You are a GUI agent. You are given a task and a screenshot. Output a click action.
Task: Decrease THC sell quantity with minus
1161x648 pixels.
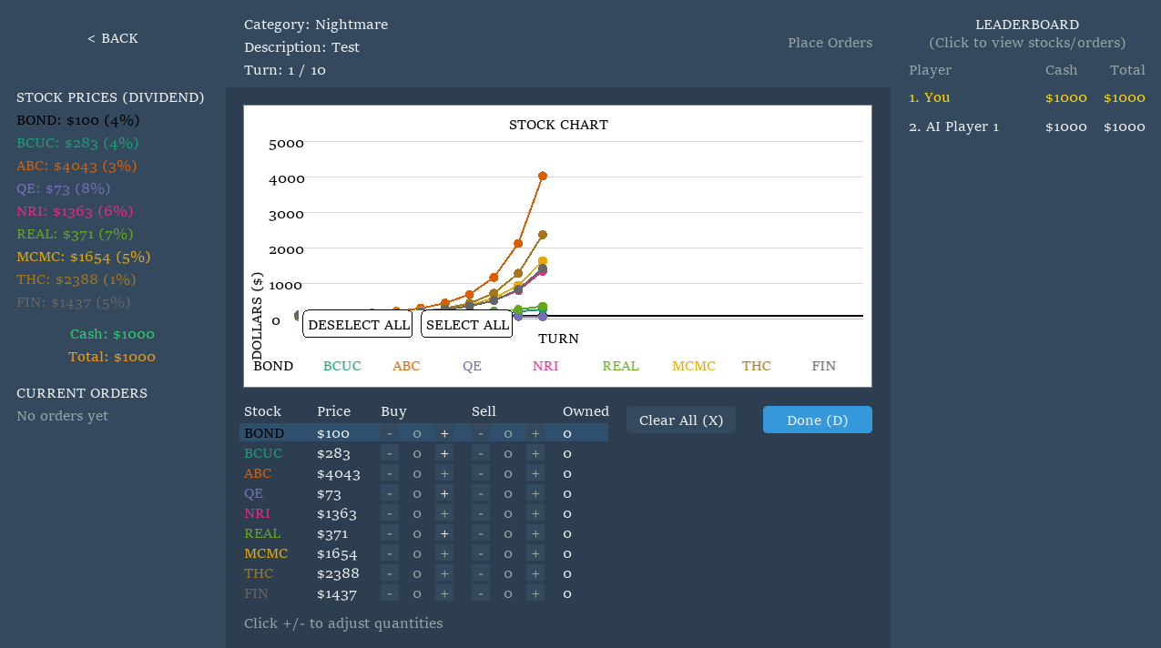pos(481,573)
